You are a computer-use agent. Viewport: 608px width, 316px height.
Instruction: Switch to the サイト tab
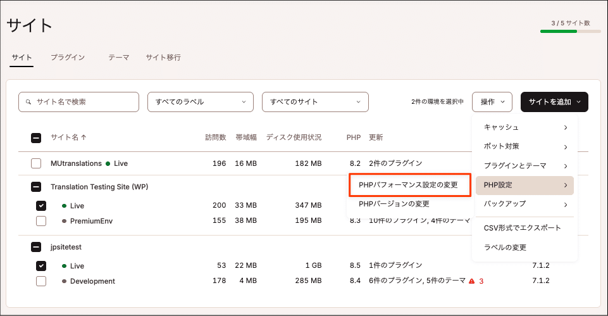point(22,58)
